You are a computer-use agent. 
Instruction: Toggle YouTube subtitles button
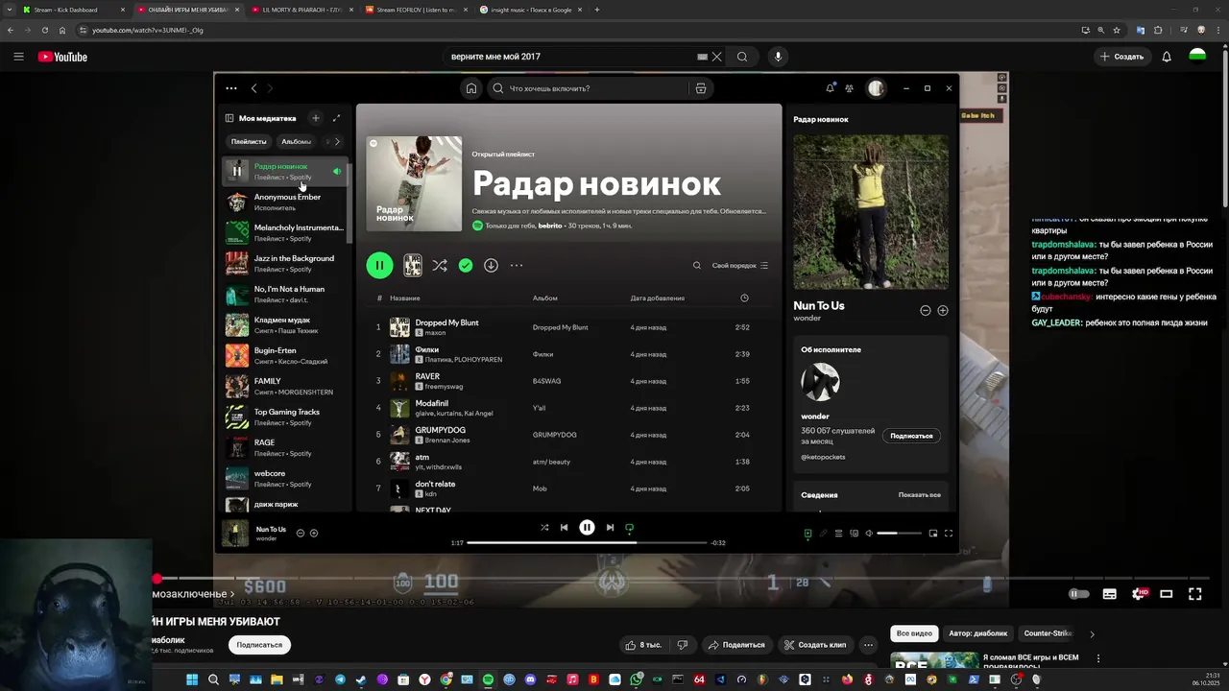[x=1110, y=594]
